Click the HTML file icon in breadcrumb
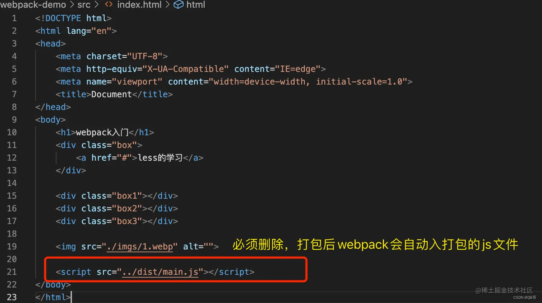 coord(109,5)
